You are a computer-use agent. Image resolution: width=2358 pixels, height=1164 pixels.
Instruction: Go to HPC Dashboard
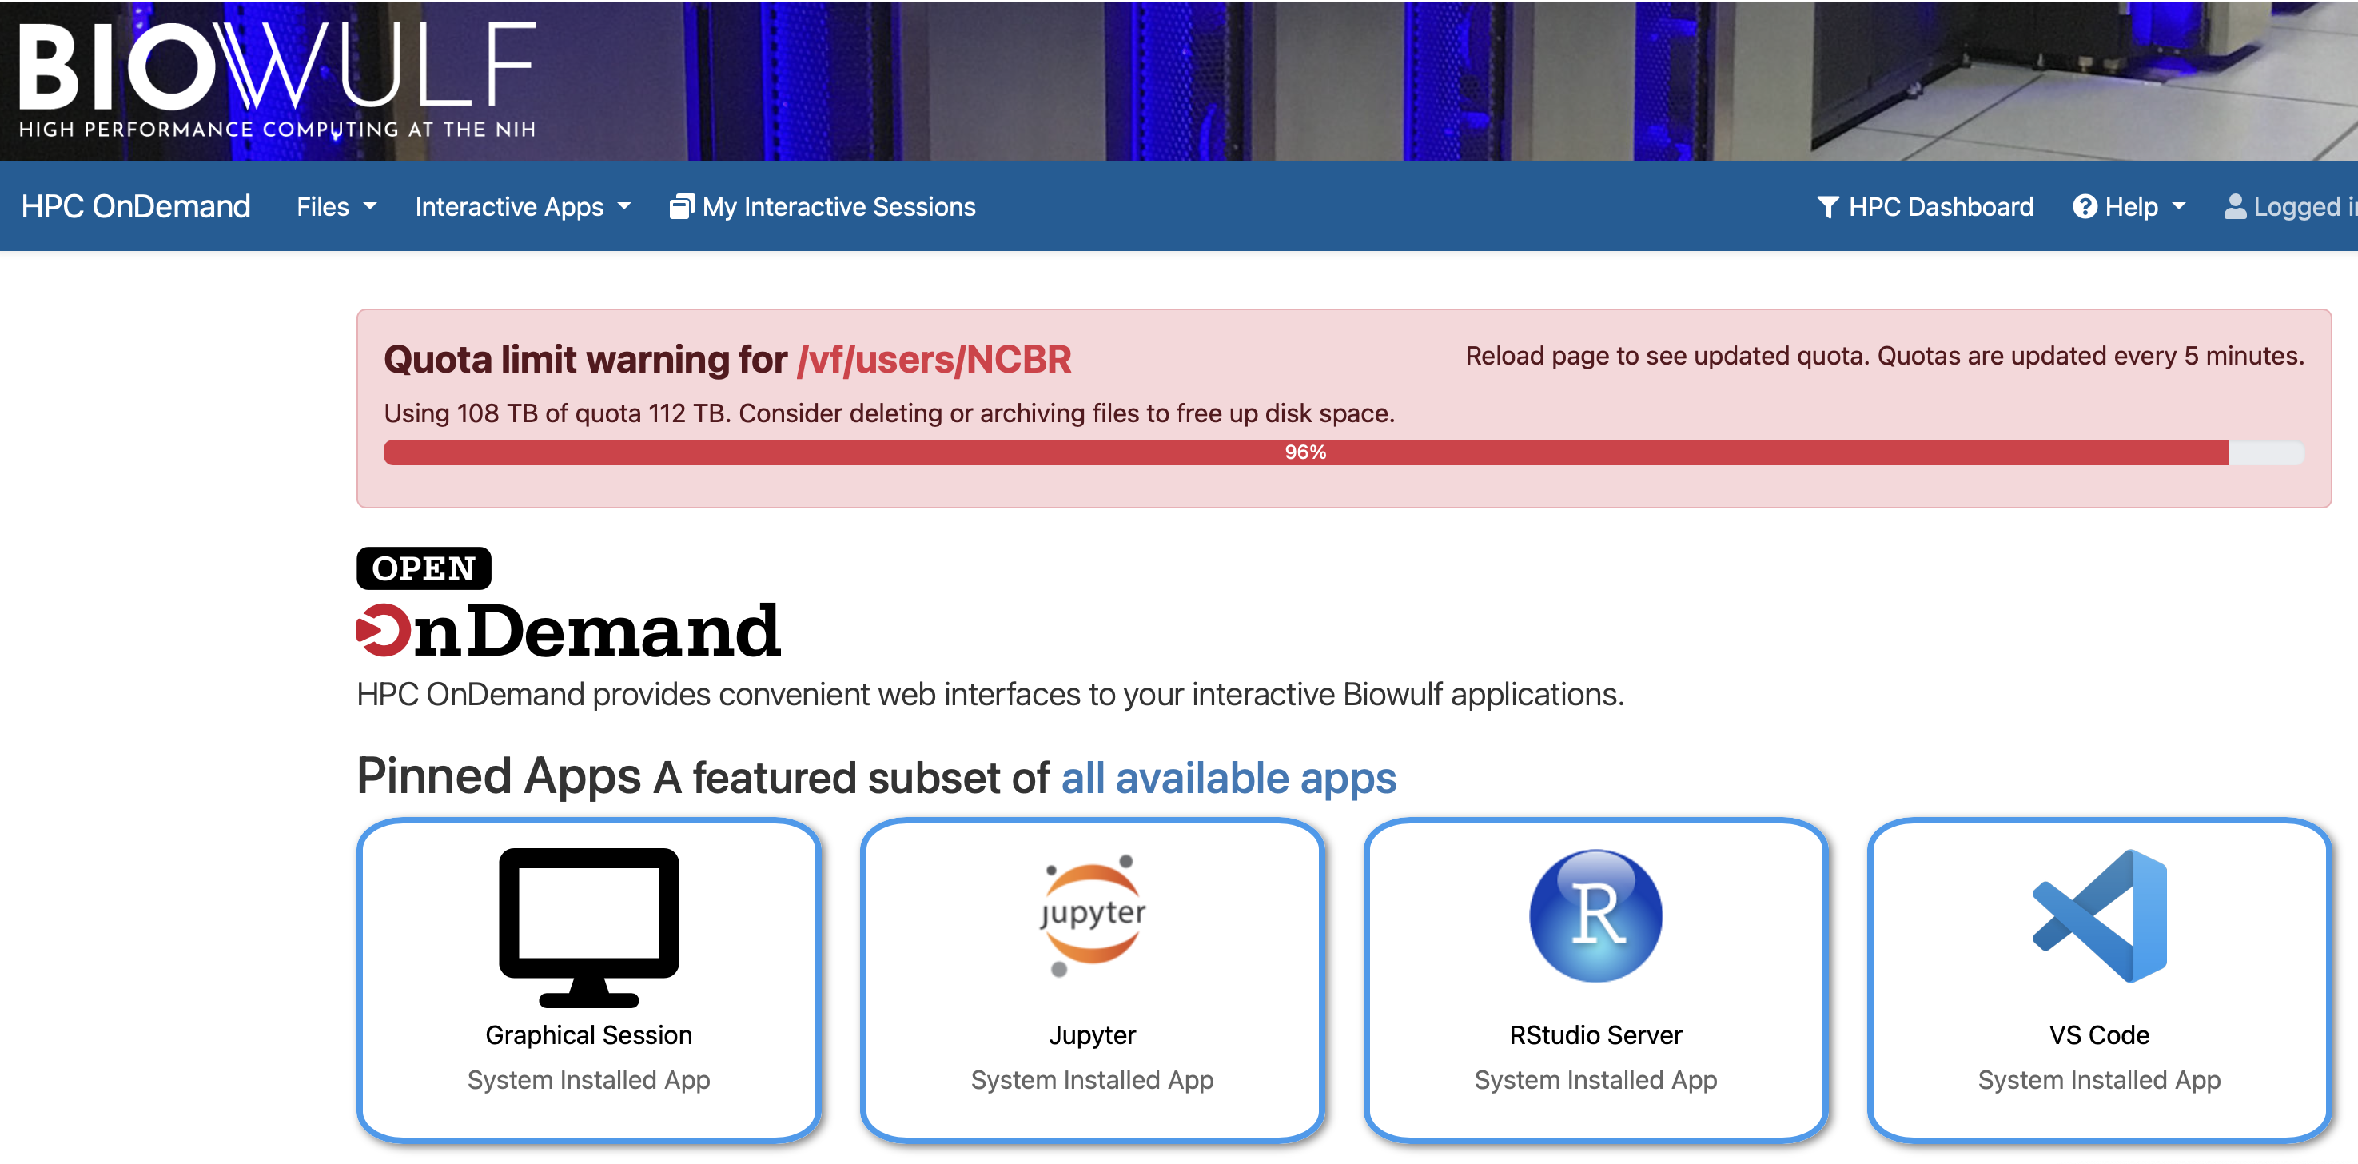coord(1925,207)
